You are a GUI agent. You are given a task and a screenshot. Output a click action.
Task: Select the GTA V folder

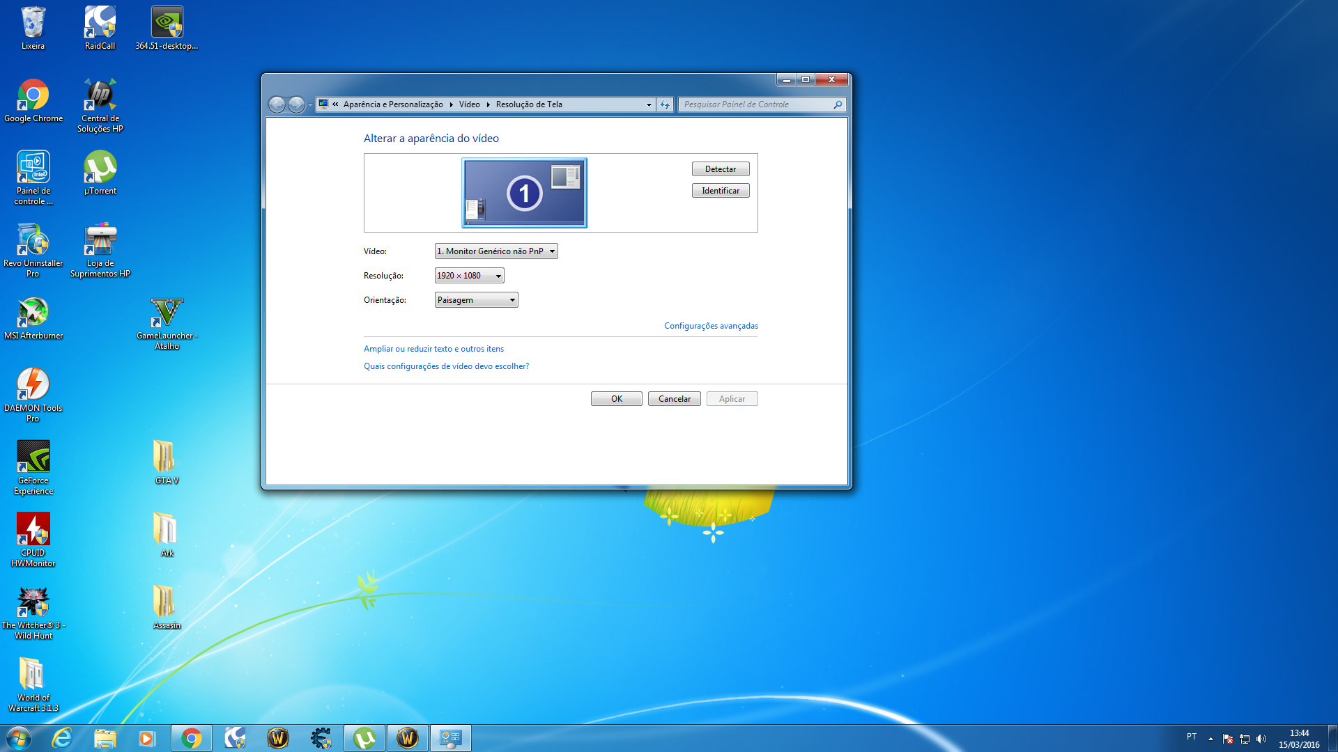pyautogui.click(x=167, y=463)
